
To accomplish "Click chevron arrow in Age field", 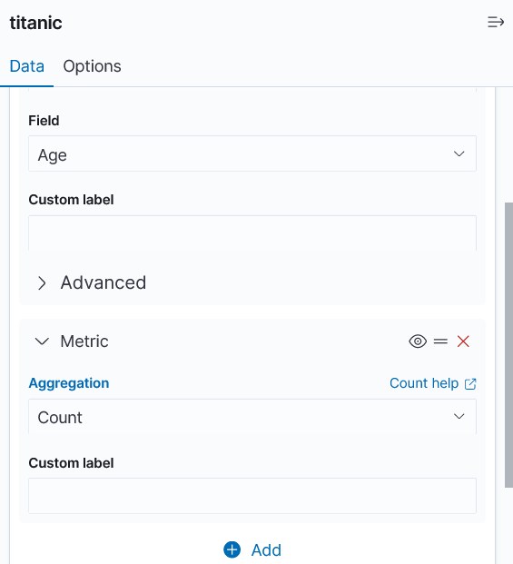I will pyautogui.click(x=459, y=154).
